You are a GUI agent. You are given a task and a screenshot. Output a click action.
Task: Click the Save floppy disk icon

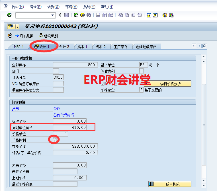point(66,15)
